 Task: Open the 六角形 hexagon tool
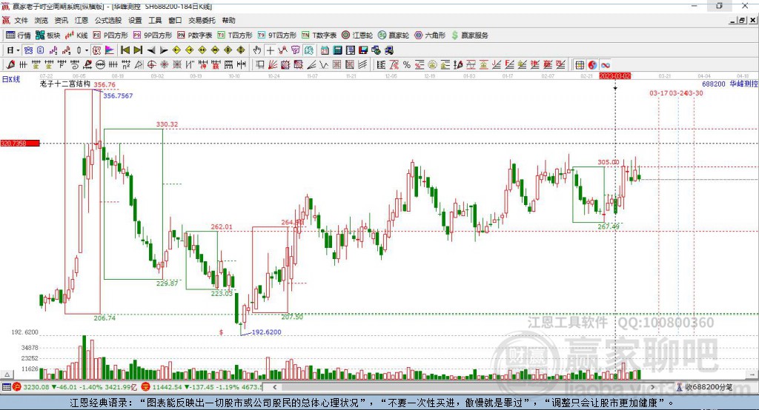pos(430,36)
